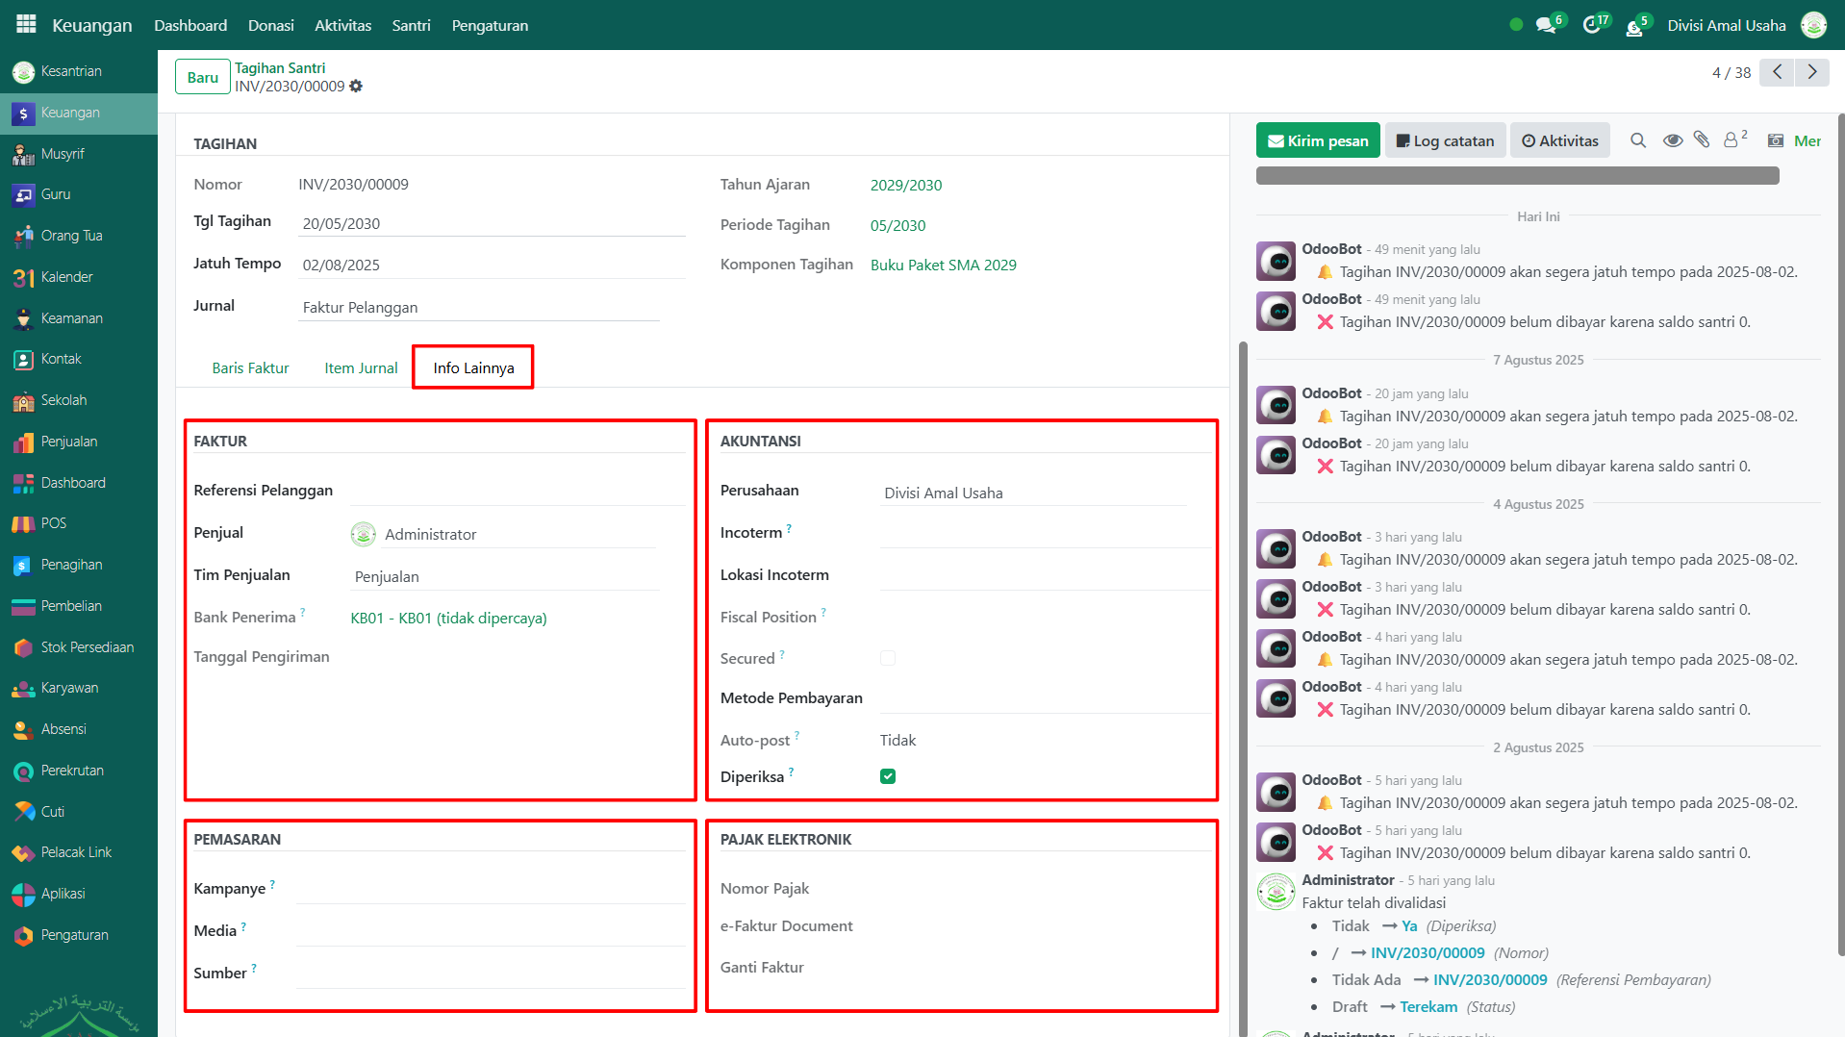Toggle the Secured checkbox
This screenshot has width=1845, height=1037.
(887, 658)
